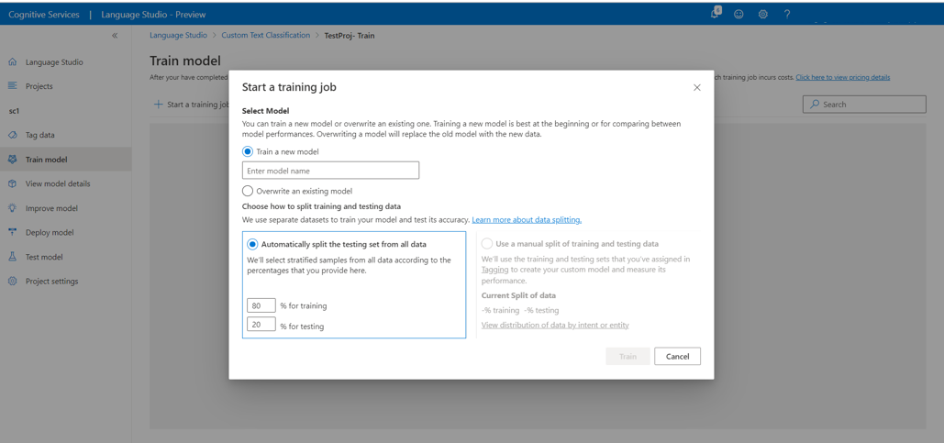Click the View model details cube icon
The image size is (944, 443).
[x=13, y=183]
